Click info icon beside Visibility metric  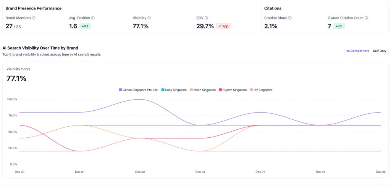coord(149,18)
